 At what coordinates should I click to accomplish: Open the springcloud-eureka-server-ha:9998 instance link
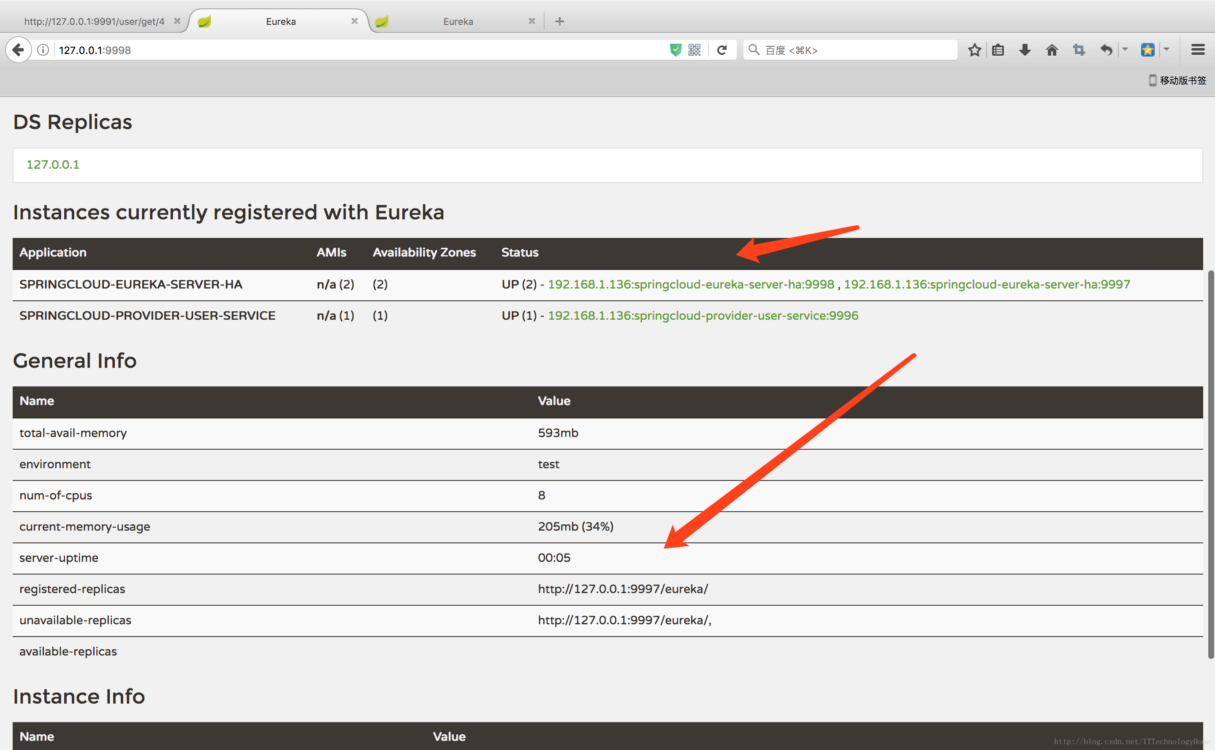691,284
